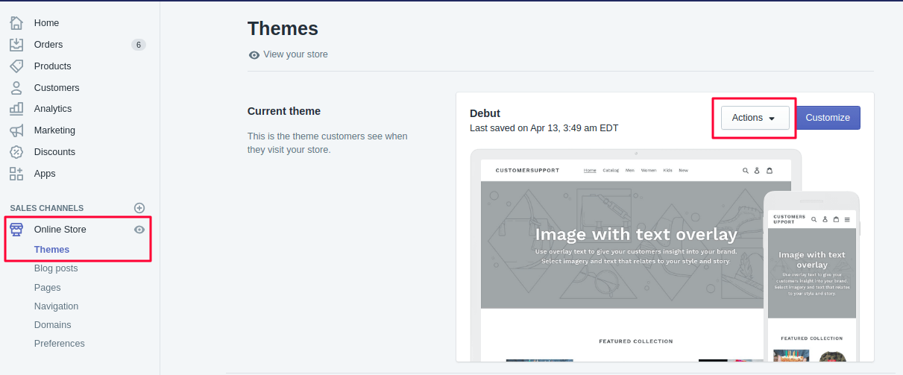Expand the Actions dropdown
Screen dimensions: 903x375
[x=755, y=118]
